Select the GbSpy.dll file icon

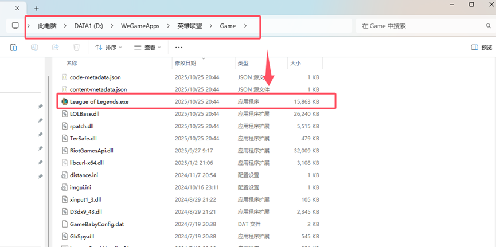click(65, 236)
